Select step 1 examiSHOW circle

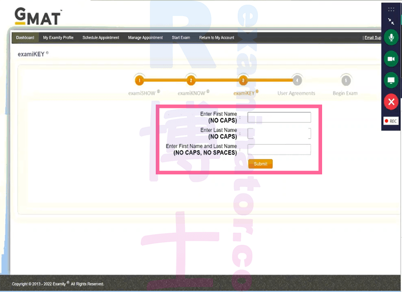click(140, 80)
